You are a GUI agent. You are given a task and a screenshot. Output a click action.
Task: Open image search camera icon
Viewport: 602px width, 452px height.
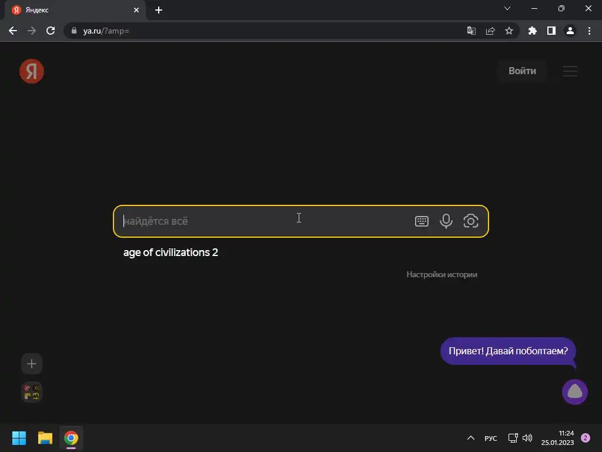(471, 221)
